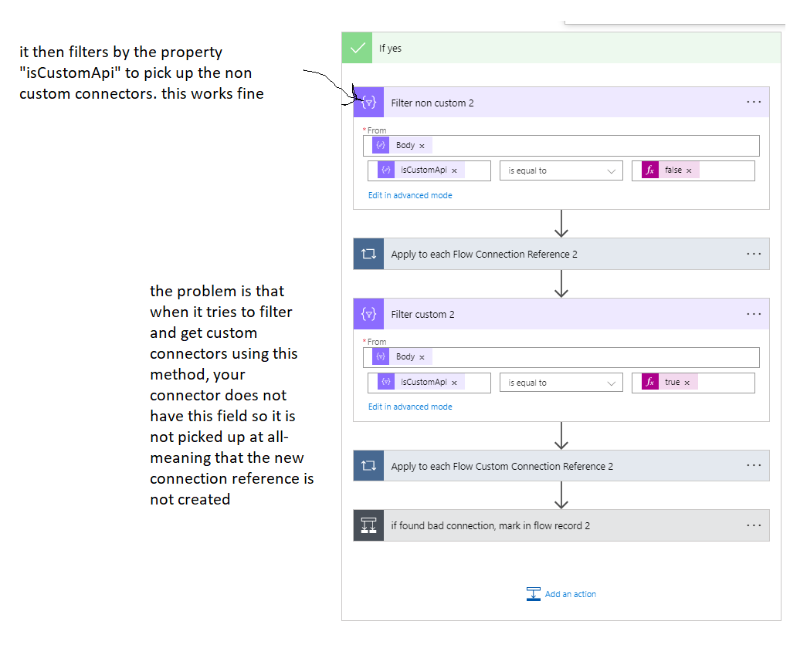Image resolution: width=790 pixels, height=648 pixels.
Task: Select the Apply to each Flow Connection Reference 2 loop icon
Action: 368,253
